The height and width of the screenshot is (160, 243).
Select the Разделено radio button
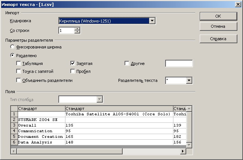click(13, 55)
